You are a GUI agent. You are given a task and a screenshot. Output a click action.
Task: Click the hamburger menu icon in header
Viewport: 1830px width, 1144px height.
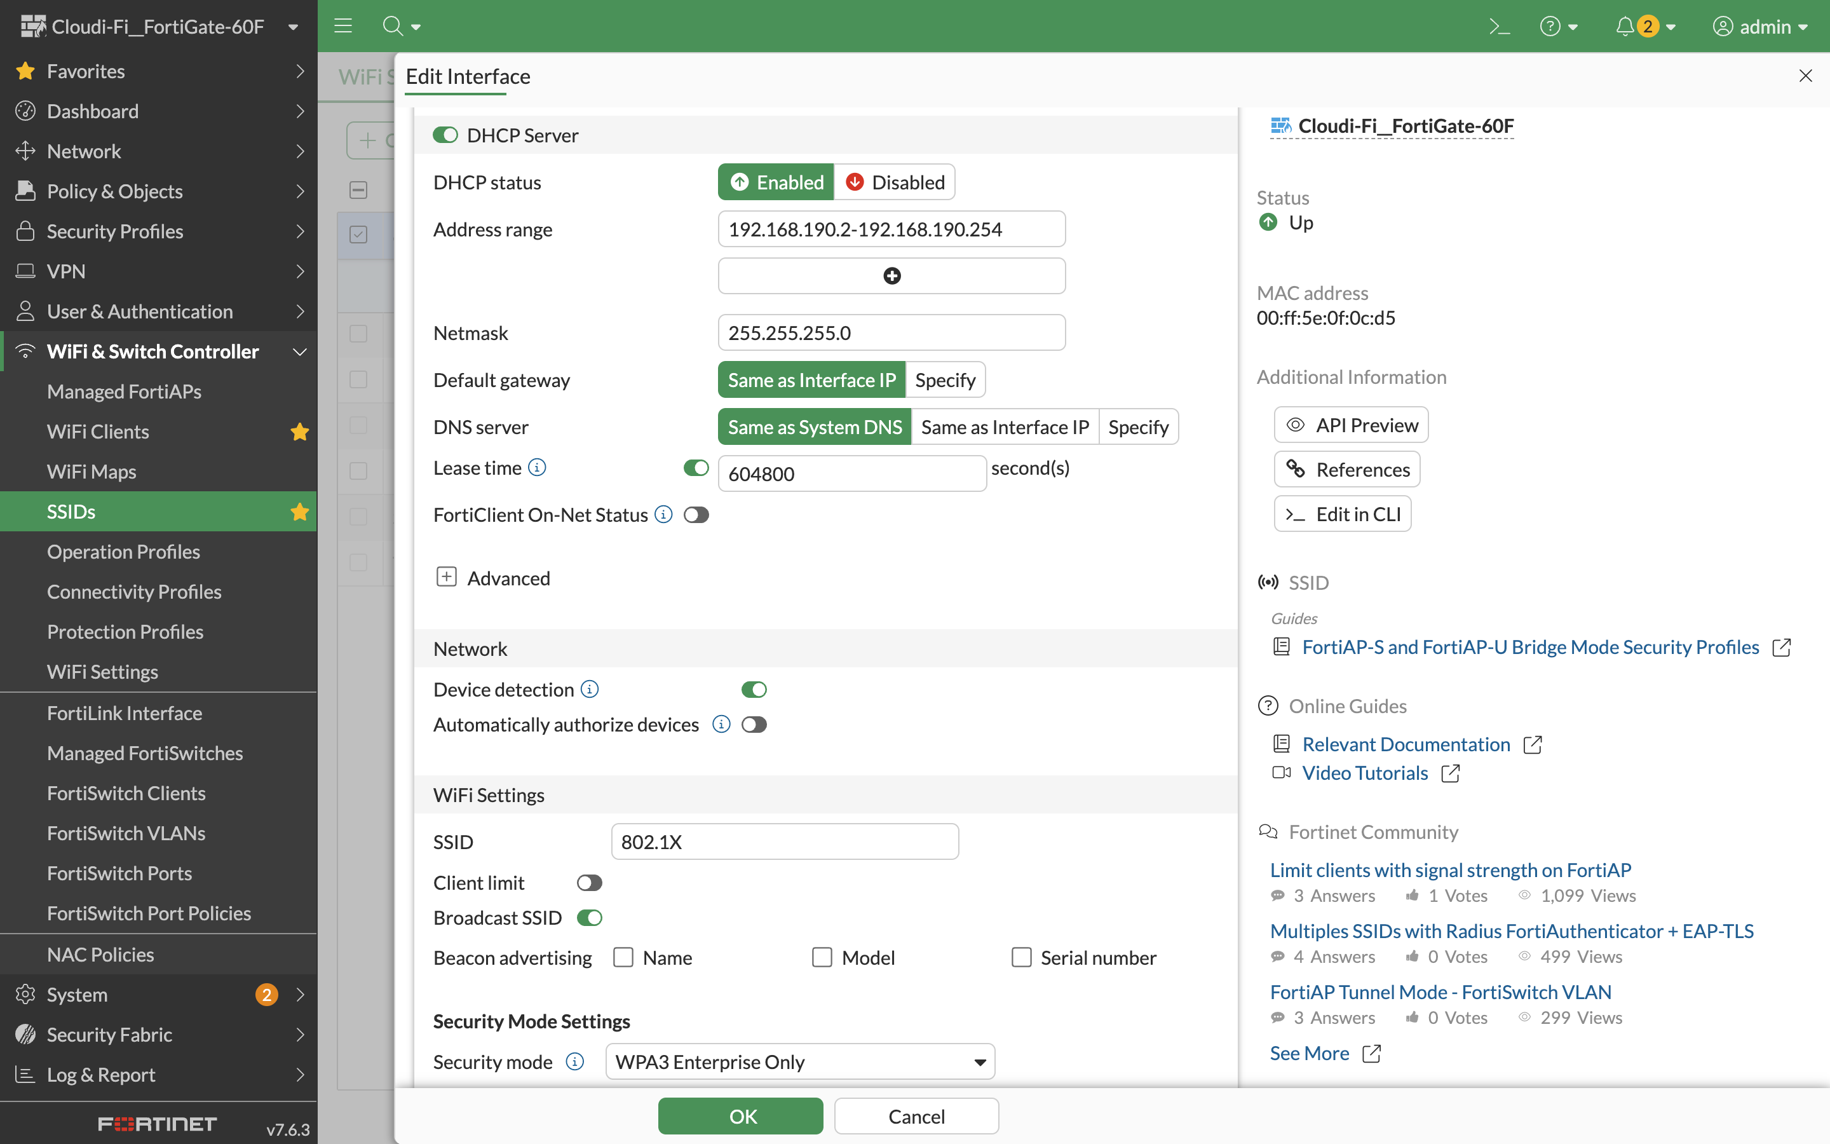tap(343, 27)
